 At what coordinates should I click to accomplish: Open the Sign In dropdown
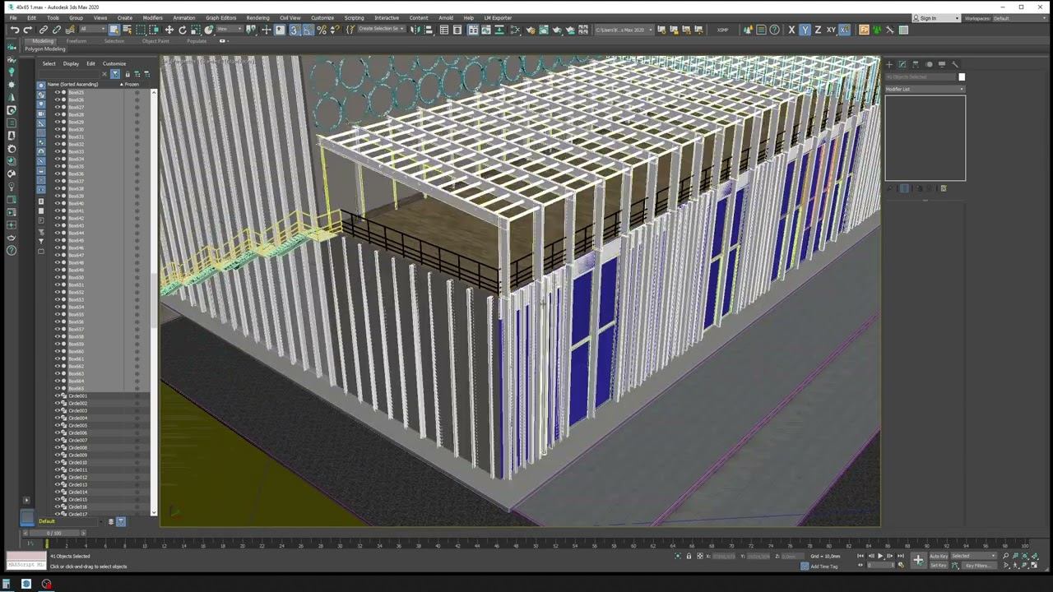pyautogui.click(x=936, y=18)
